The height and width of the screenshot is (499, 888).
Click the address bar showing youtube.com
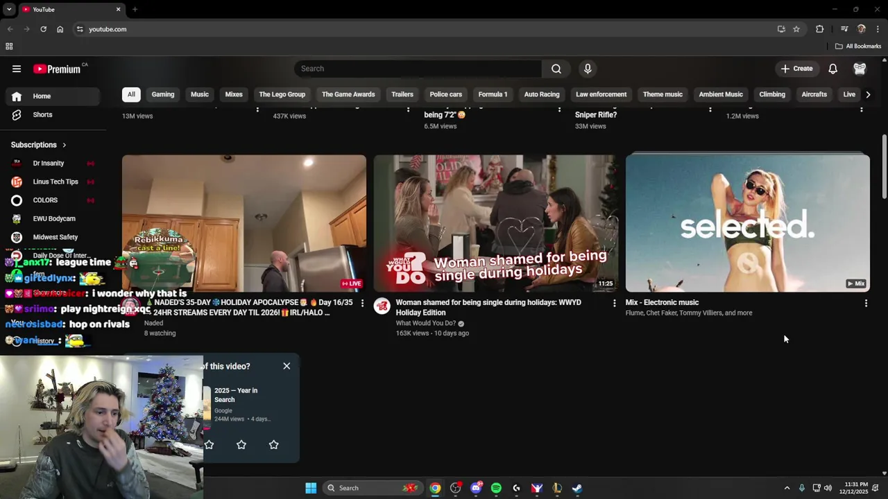[423, 29]
